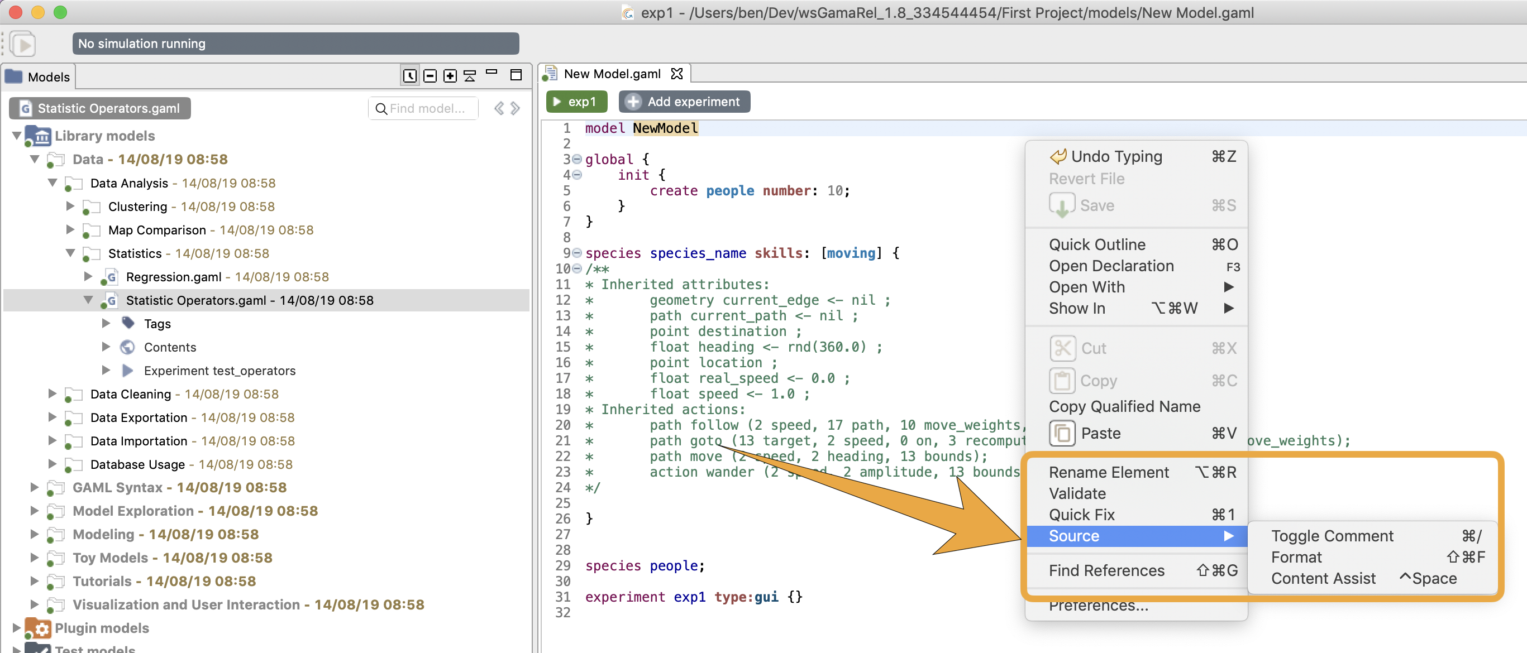Click the Add experiment plus icon

click(633, 102)
